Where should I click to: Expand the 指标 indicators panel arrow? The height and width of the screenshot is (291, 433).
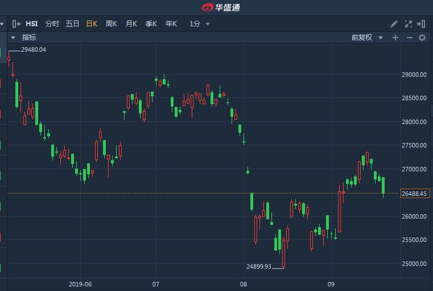pyautogui.click(x=13, y=38)
